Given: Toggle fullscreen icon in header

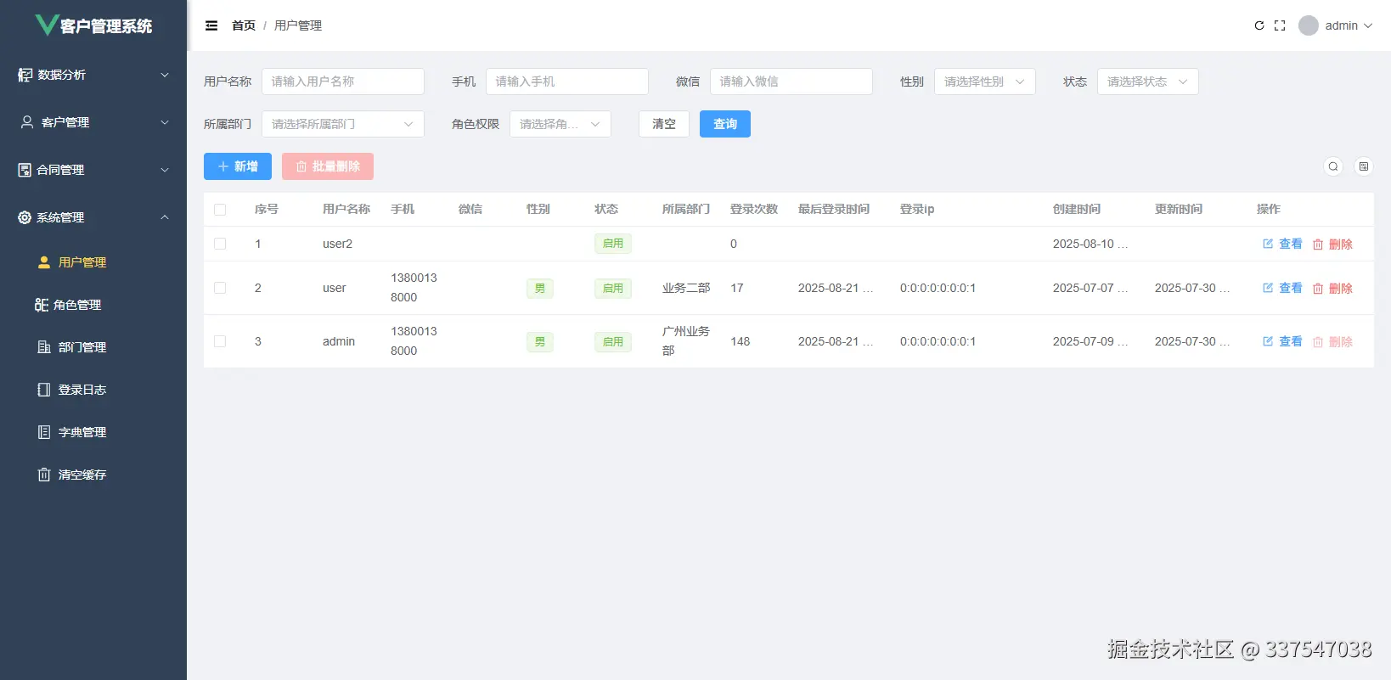Looking at the screenshot, I should pyautogui.click(x=1280, y=25).
